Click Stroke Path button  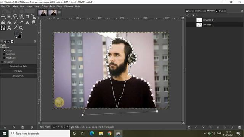point(18,76)
